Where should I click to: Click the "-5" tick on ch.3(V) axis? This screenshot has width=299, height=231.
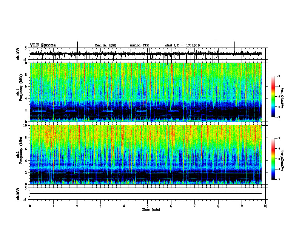tap(25, 200)
